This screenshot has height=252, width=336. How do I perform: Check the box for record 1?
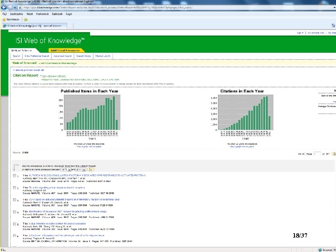[x=14, y=176]
